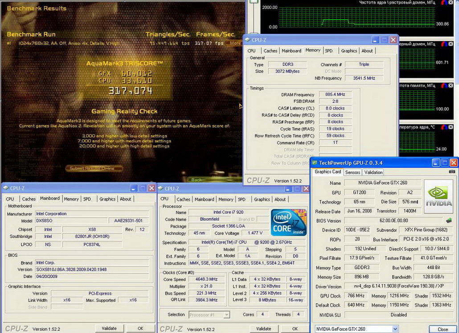Click the Back button in AquaMark3
Screen dimensions: 459x333
(197, 179)
